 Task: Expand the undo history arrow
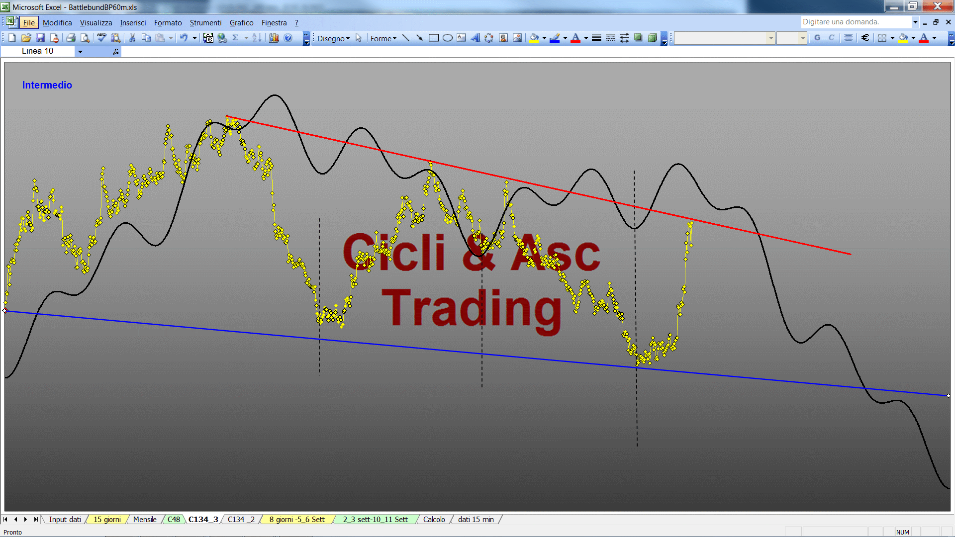point(194,38)
